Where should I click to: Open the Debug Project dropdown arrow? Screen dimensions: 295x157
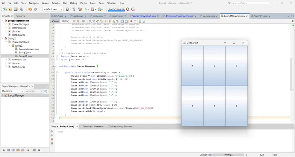(95, 9)
